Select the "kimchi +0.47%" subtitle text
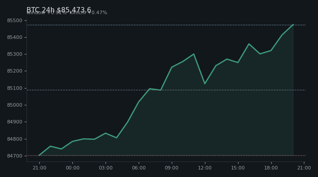Screen dimensions: 318x177 [x=88, y=12]
